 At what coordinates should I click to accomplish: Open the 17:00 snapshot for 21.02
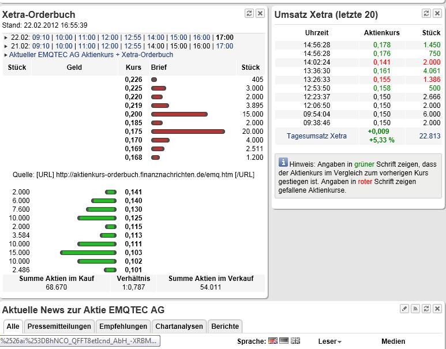pyautogui.click(x=224, y=46)
